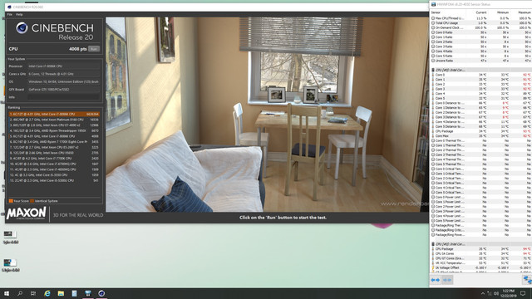The height and width of the screenshot is (299, 532).
Task: Open taskbar search magnifier
Action: pyautogui.click(x=20, y=293)
